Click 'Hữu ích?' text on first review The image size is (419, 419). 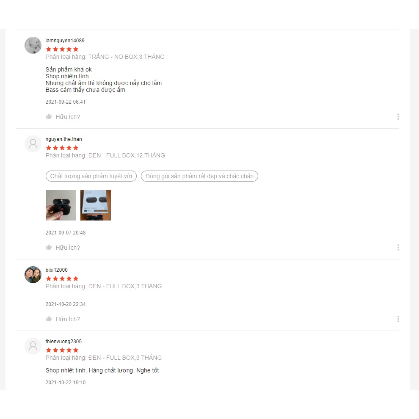tap(68, 117)
